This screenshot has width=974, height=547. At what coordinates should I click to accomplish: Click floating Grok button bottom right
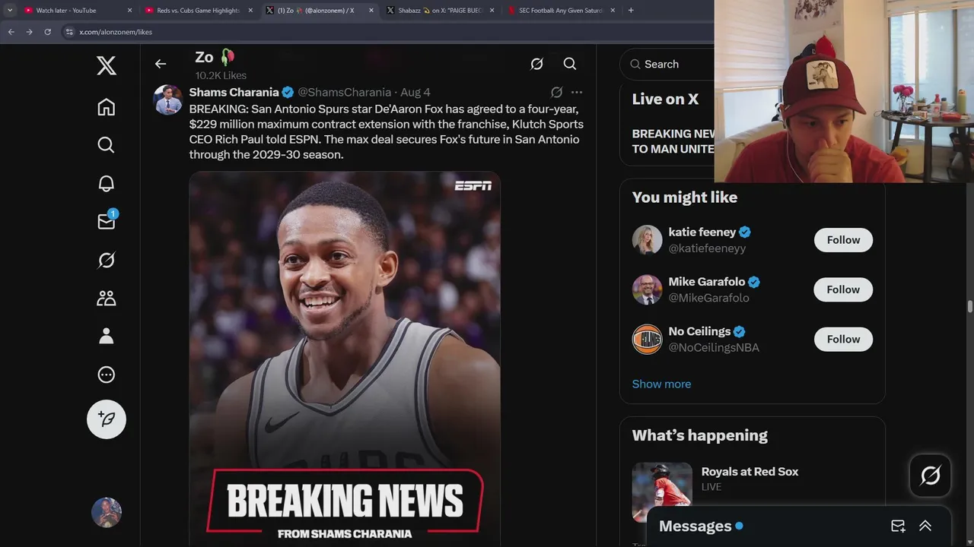(930, 476)
